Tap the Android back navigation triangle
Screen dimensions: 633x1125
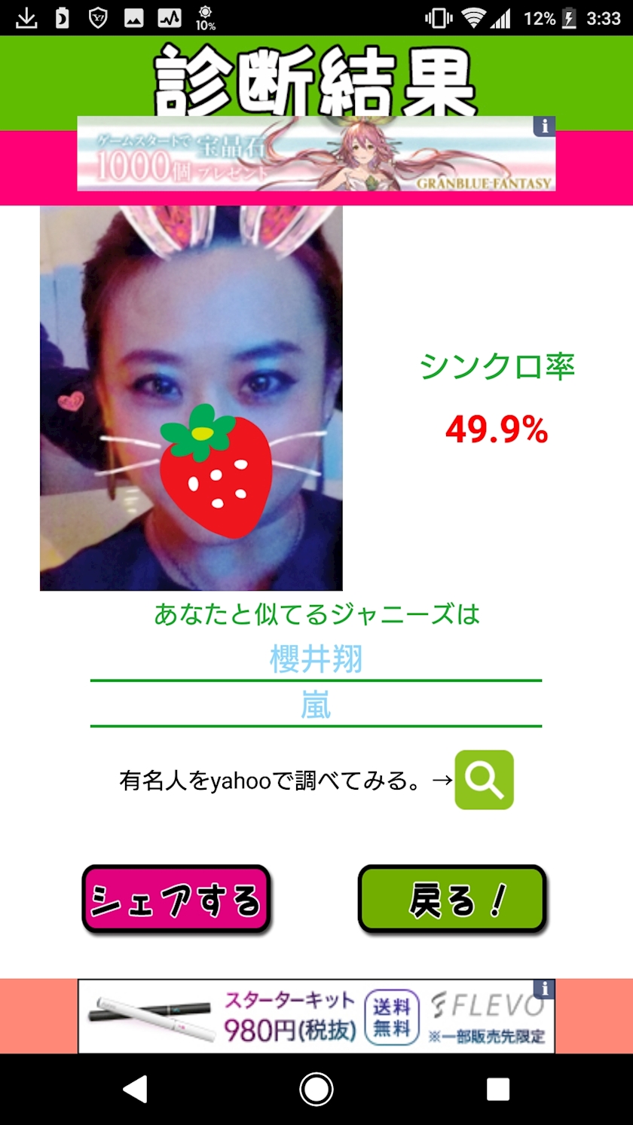pos(136,1089)
